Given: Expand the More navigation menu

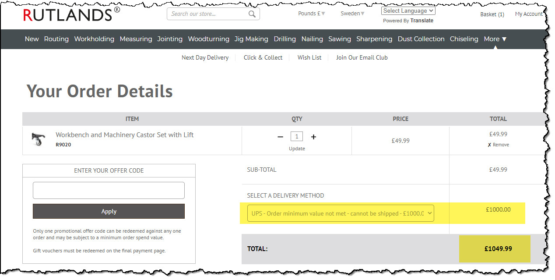Looking at the screenshot, I should pyautogui.click(x=495, y=39).
